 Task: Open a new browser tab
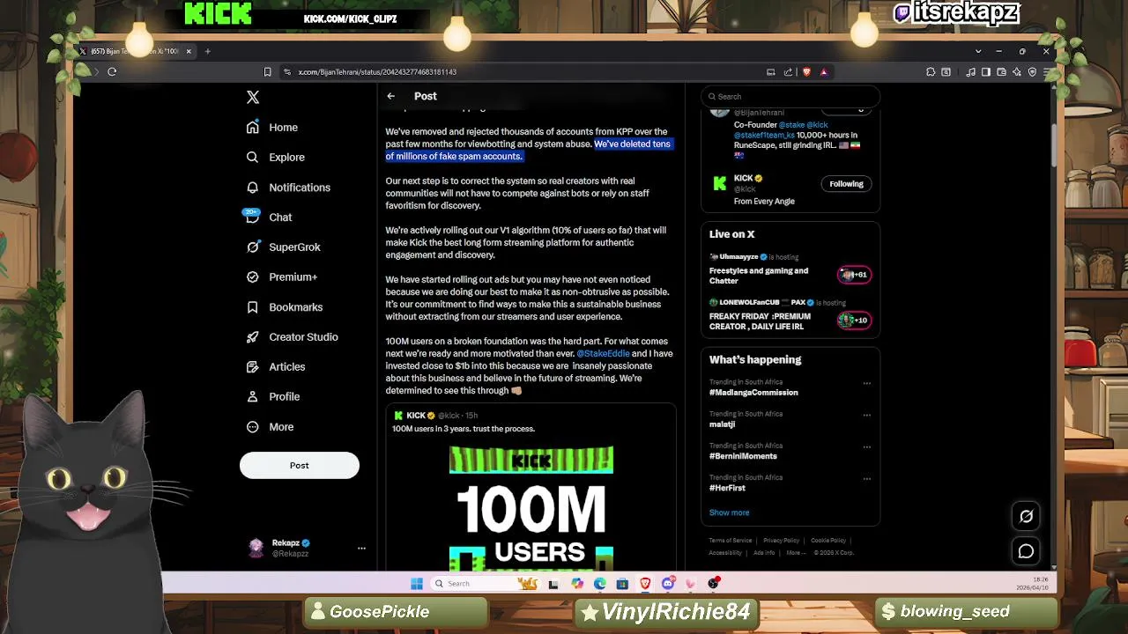click(x=207, y=51)
